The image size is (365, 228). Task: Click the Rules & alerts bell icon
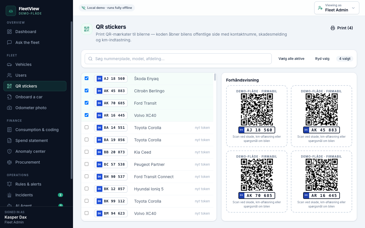9,184
